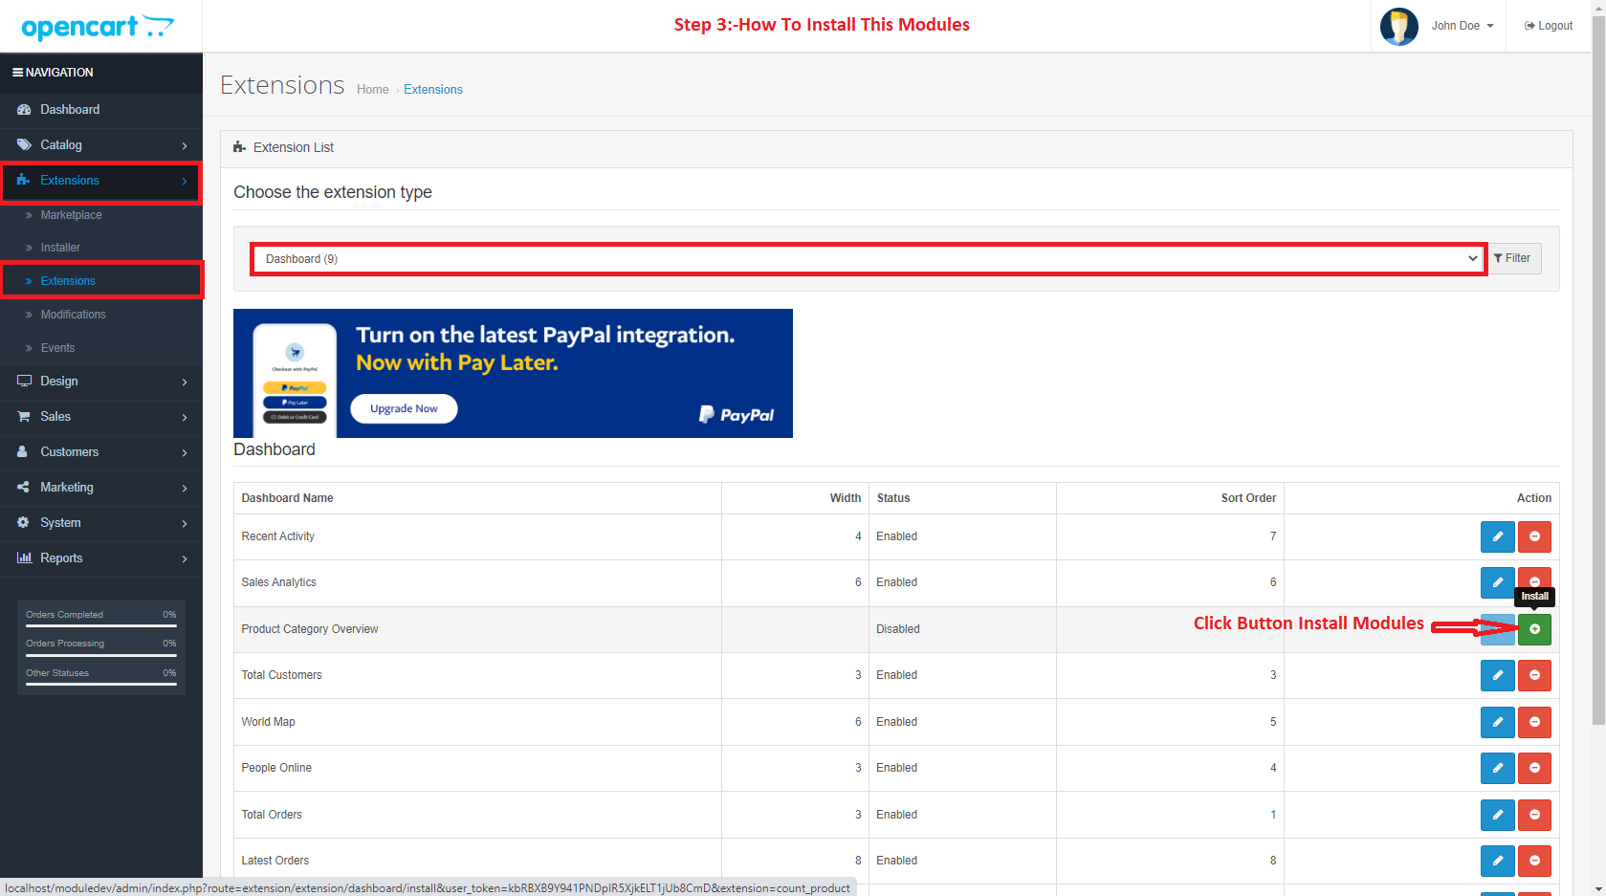This screenshot has width=1606, height=896.
Task: Go to Dashboard in navigation
Action: 70,110
